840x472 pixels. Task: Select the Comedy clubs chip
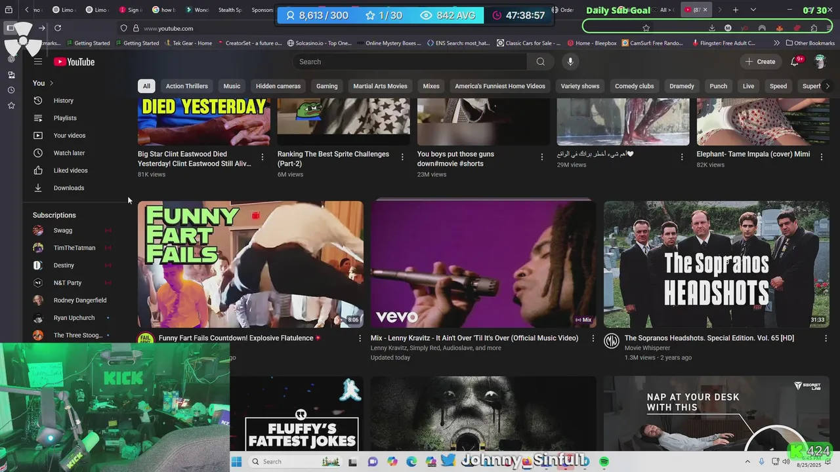(634, 86)
